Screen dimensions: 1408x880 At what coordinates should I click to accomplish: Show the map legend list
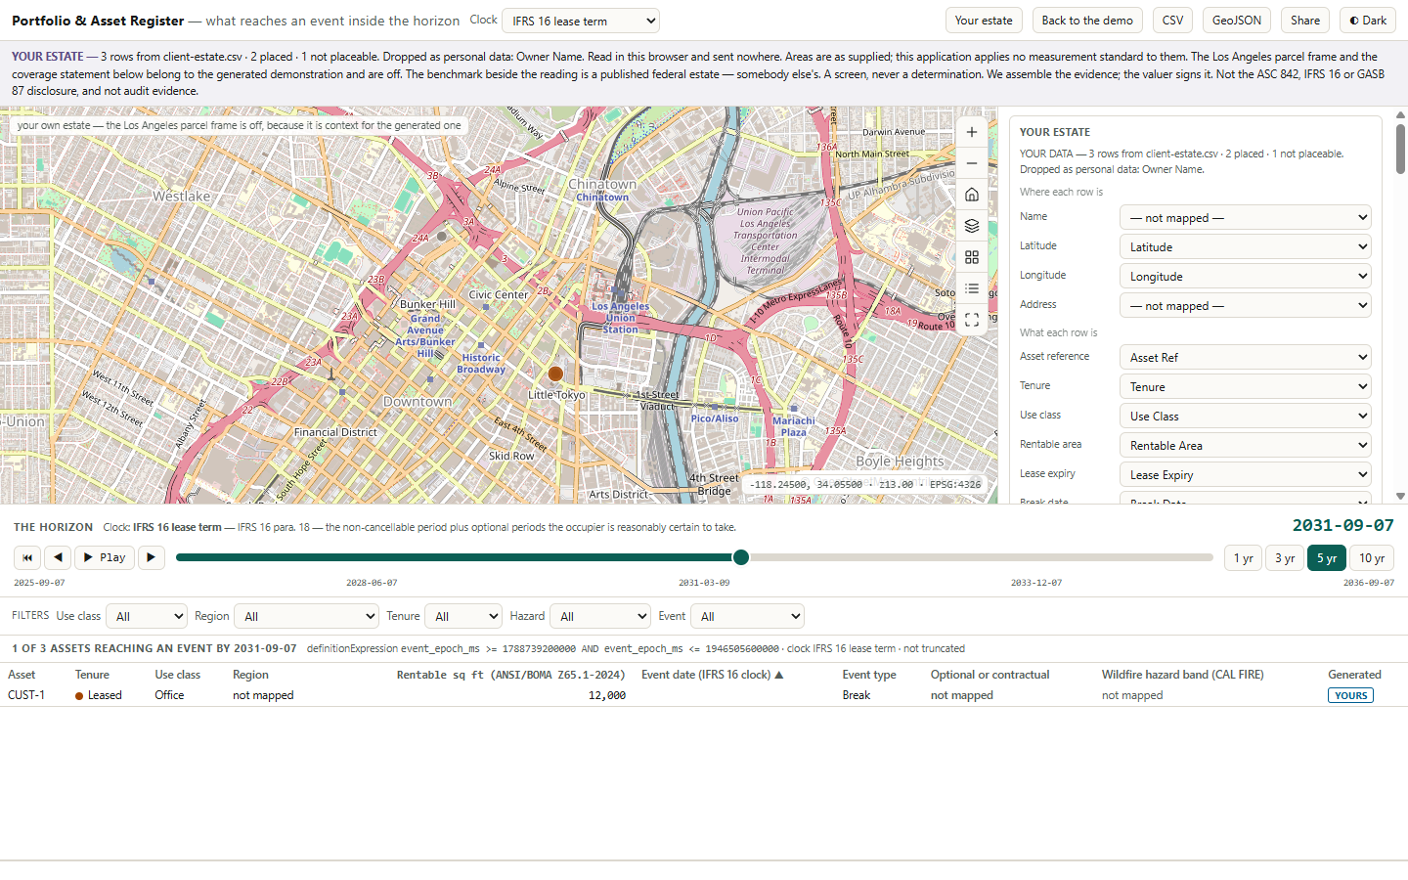pos(971,288)
